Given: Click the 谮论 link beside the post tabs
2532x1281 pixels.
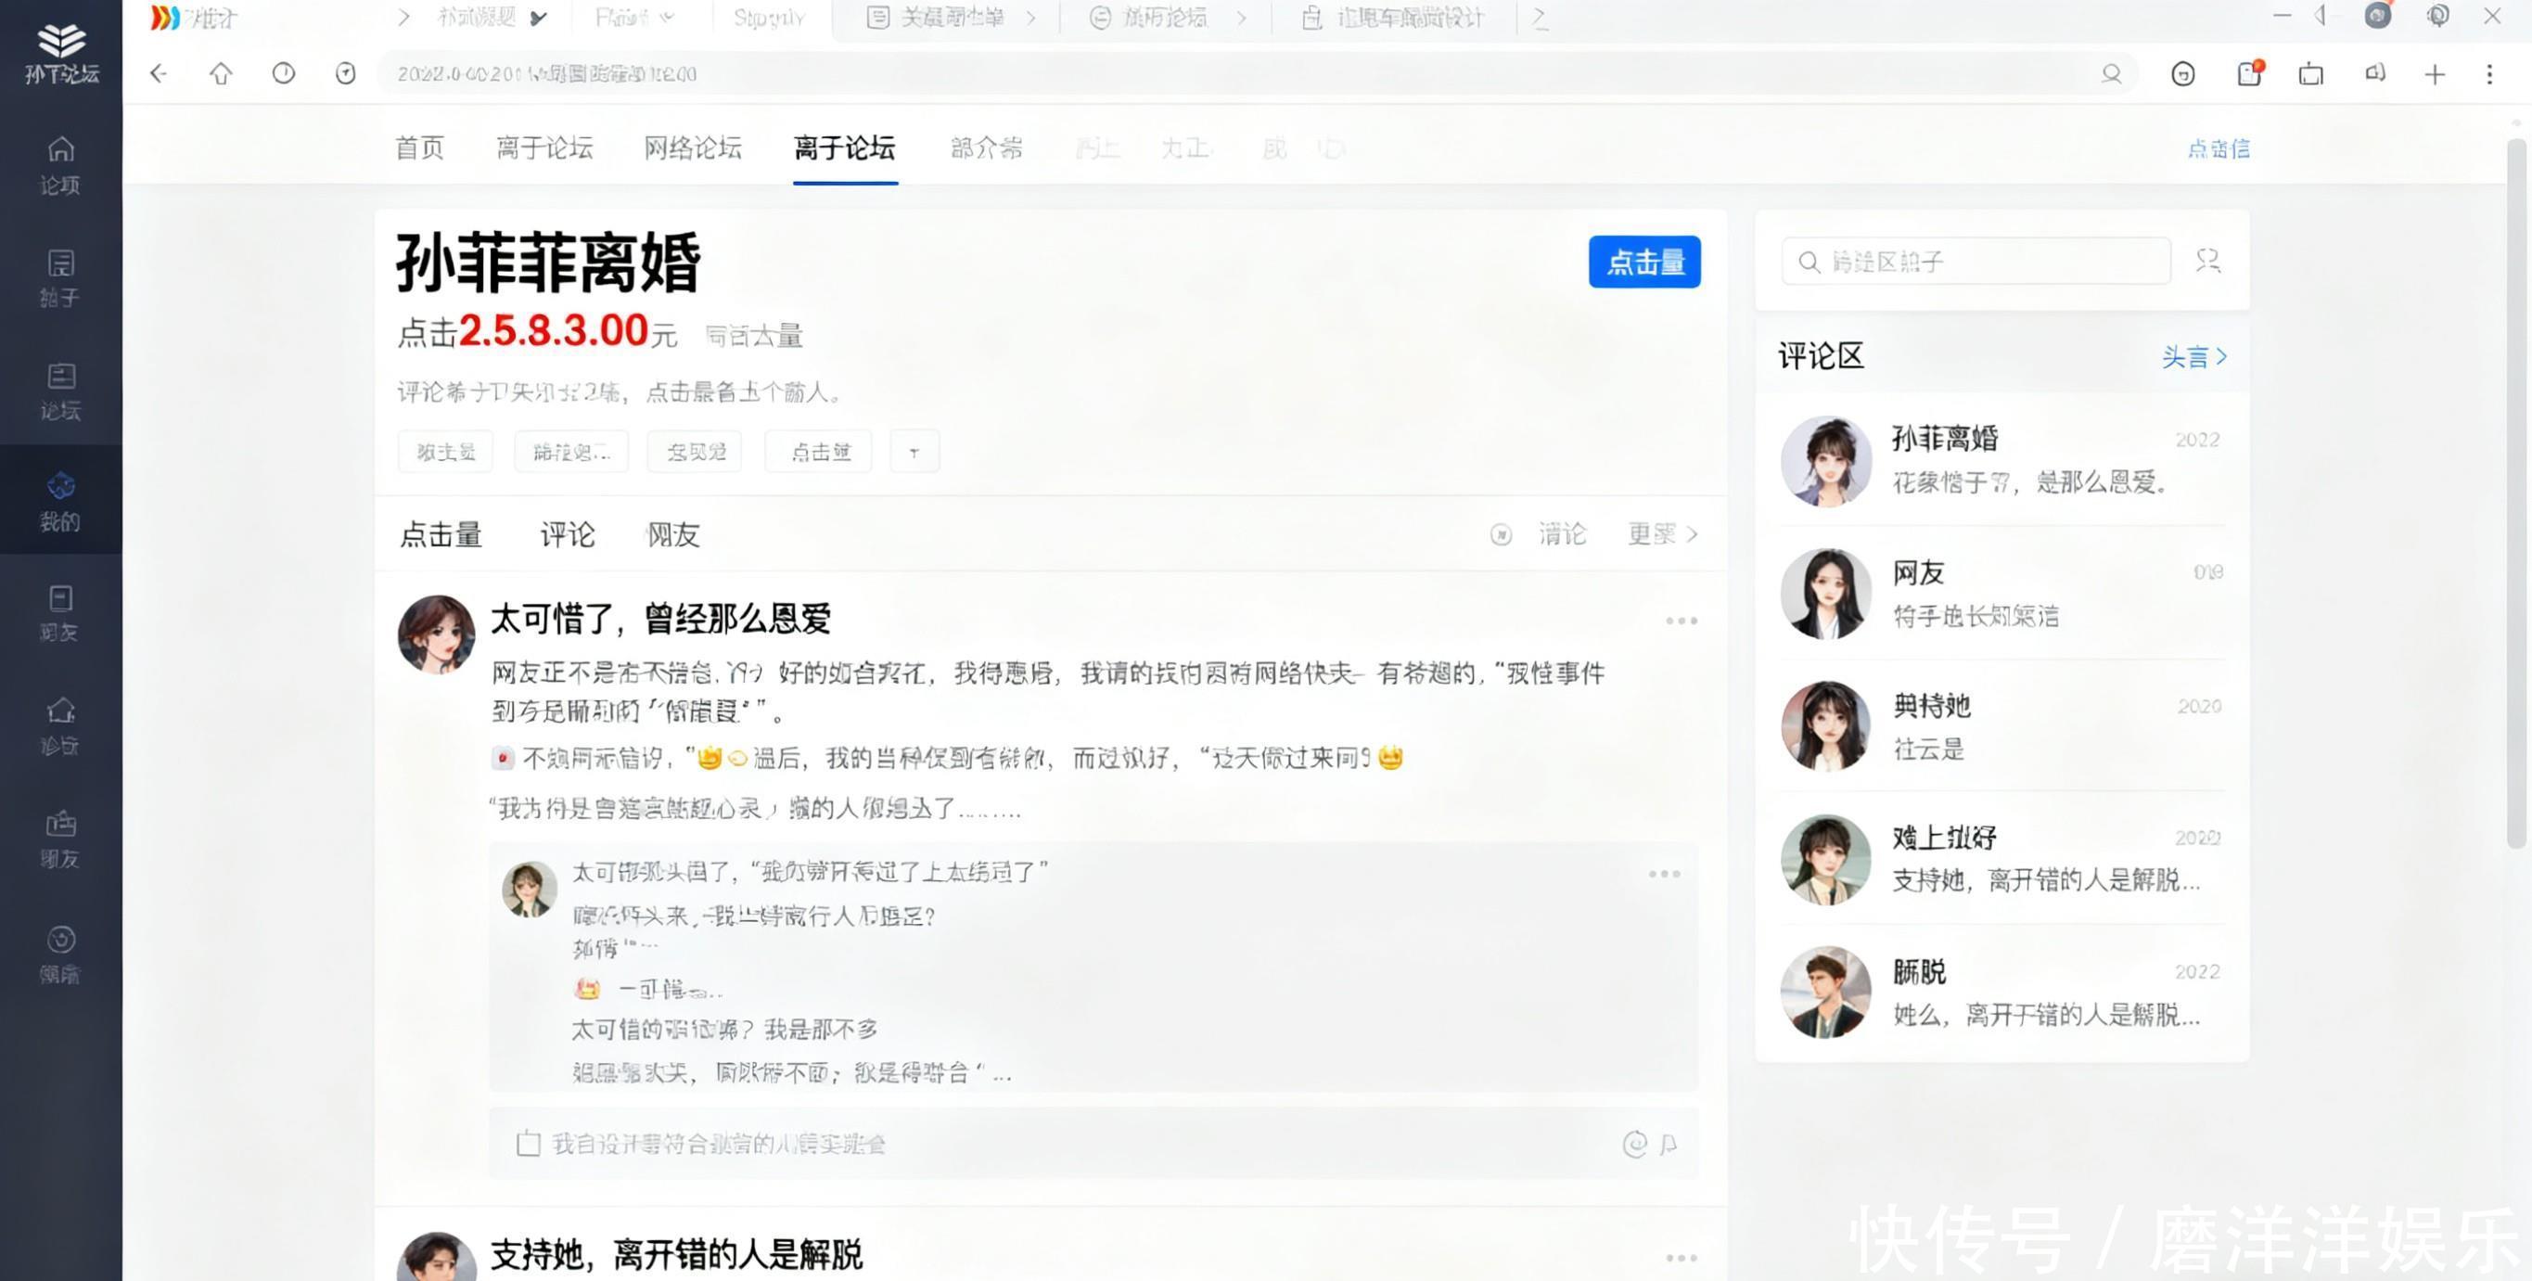Looking at the screenshot, I should (1562, 534).
